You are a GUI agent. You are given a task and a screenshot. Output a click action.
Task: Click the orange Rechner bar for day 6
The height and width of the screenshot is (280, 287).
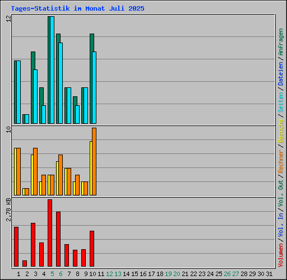[61, 175]
